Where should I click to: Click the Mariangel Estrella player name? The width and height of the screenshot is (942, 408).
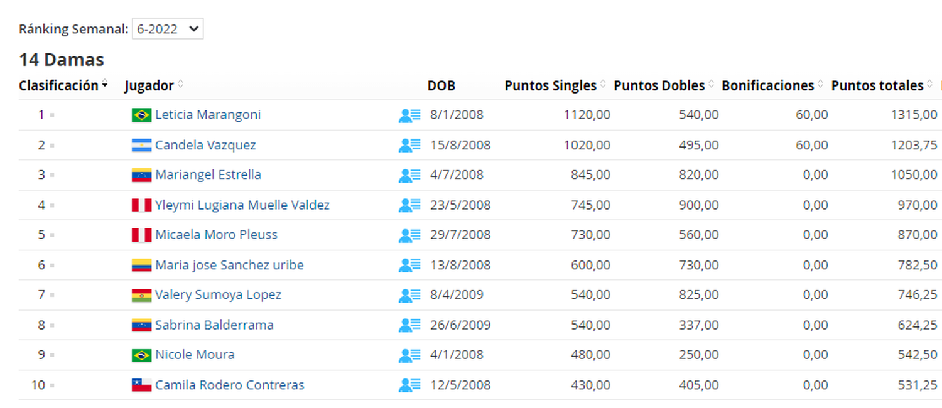pos(208,174)
